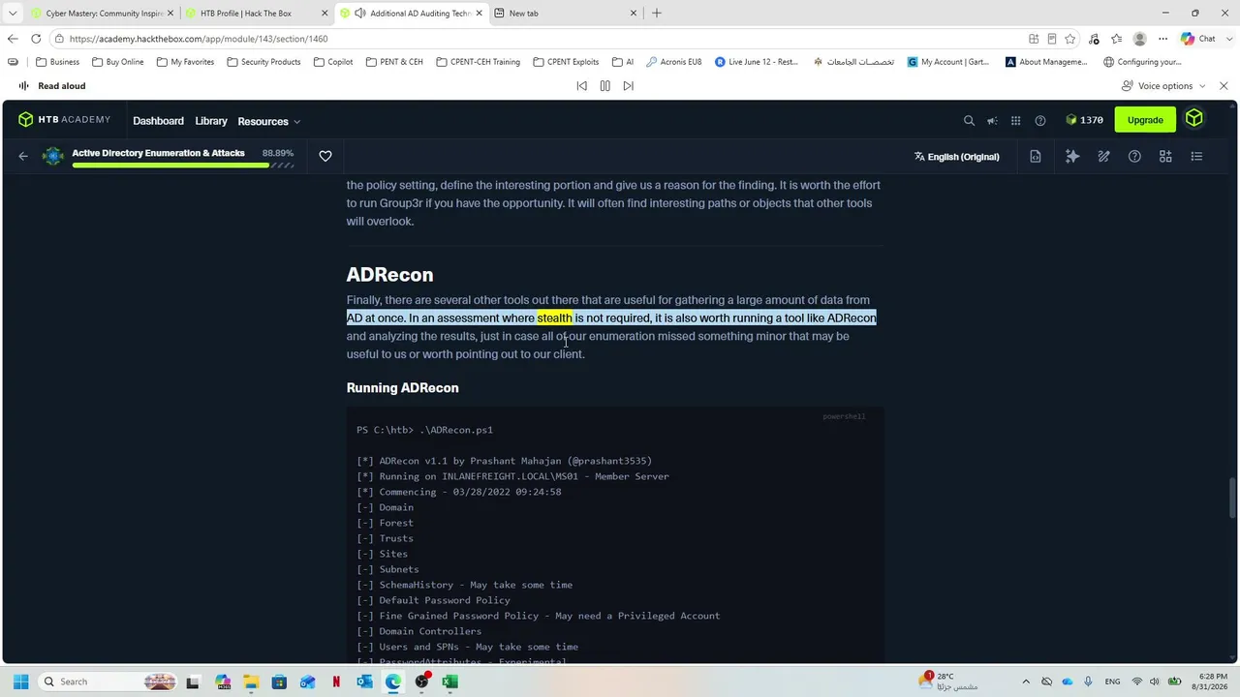
Task: Open the apps grid icon
Action: tap(1015, 121)
